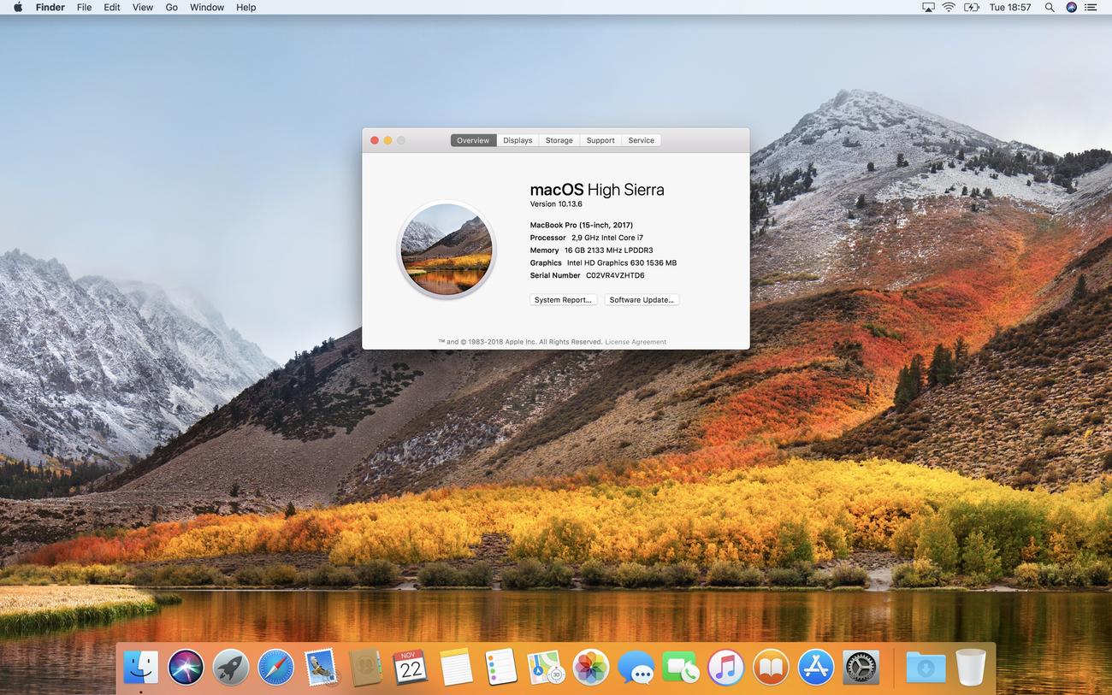The width and height of the screenshot is (1112, 695).
Task: Open Messages chat bubble icon
Action: coord(636,667)
